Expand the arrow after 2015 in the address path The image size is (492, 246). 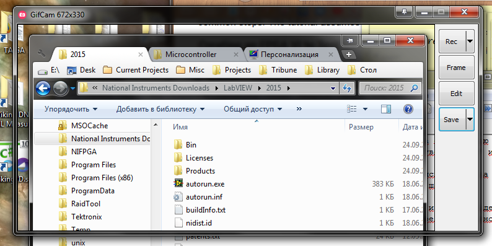coord(288,88)
